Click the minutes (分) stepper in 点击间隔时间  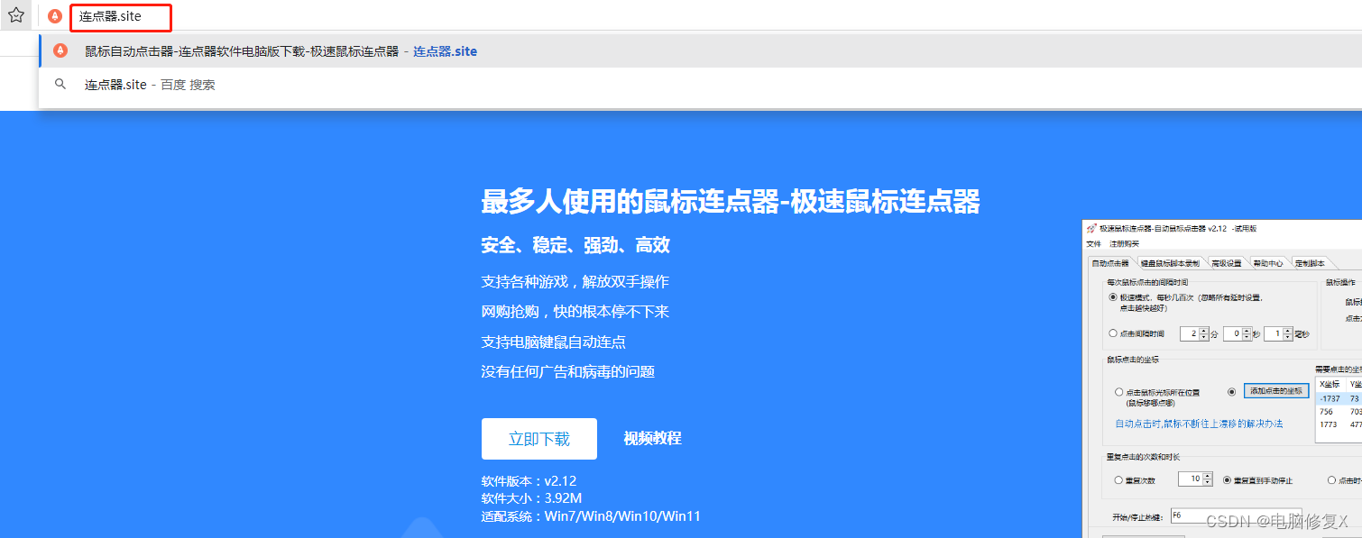[x=1194, y=333]
